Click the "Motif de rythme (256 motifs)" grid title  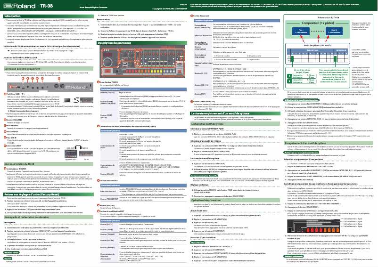click(318, 45)
